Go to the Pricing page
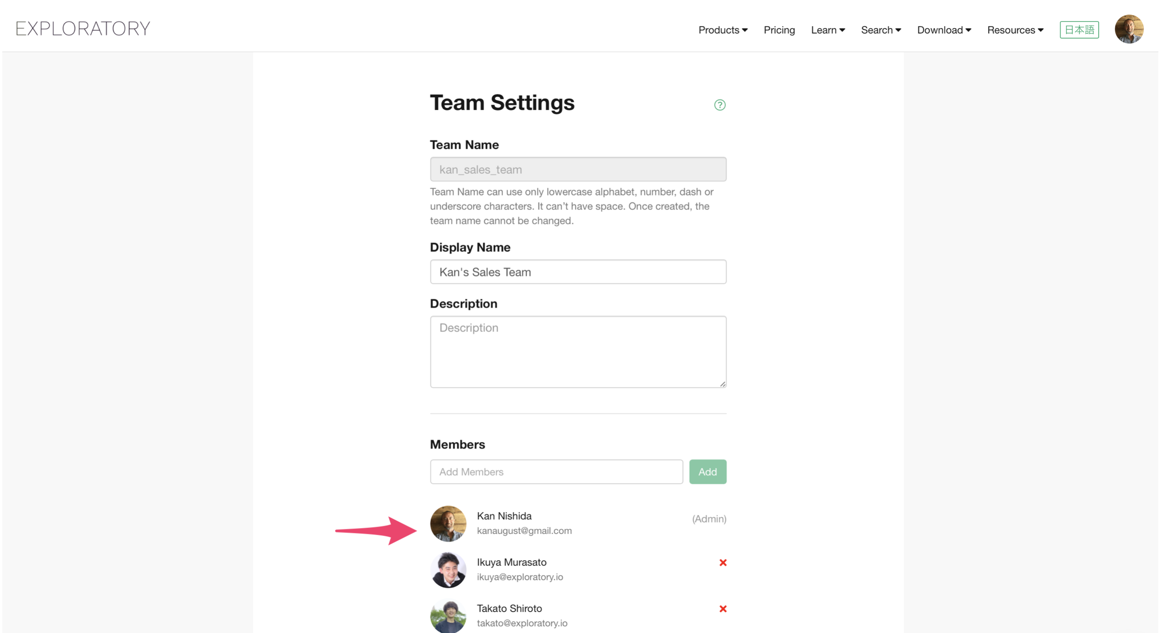 [779, 30]
